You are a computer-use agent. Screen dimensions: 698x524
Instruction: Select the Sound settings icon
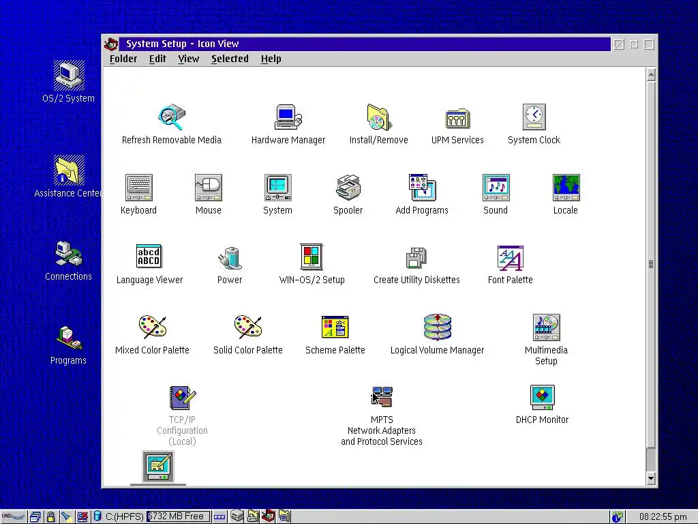496,187
